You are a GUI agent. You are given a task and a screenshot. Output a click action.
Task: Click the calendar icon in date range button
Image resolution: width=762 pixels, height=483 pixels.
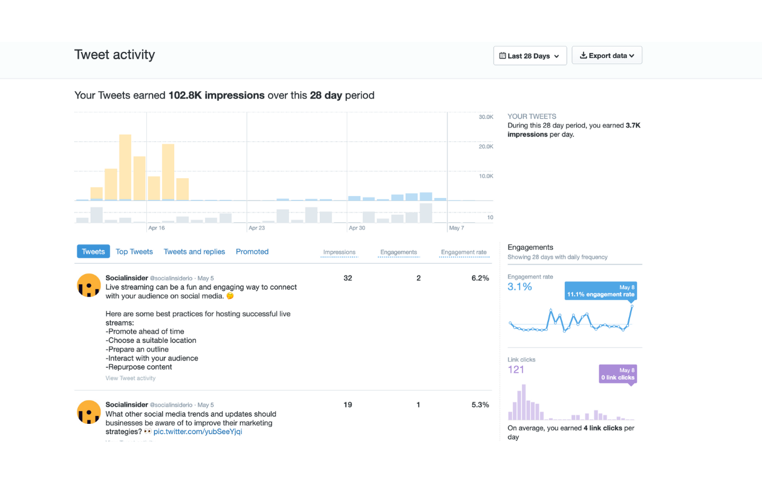[503, 56]
